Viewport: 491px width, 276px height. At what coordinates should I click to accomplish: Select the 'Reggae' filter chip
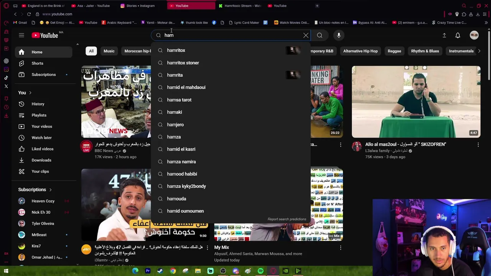[x=394, y=51]
